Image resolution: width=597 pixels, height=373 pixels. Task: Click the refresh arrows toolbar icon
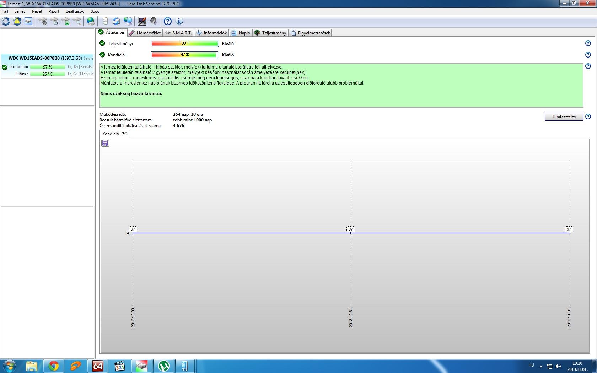tap(6, 21)
